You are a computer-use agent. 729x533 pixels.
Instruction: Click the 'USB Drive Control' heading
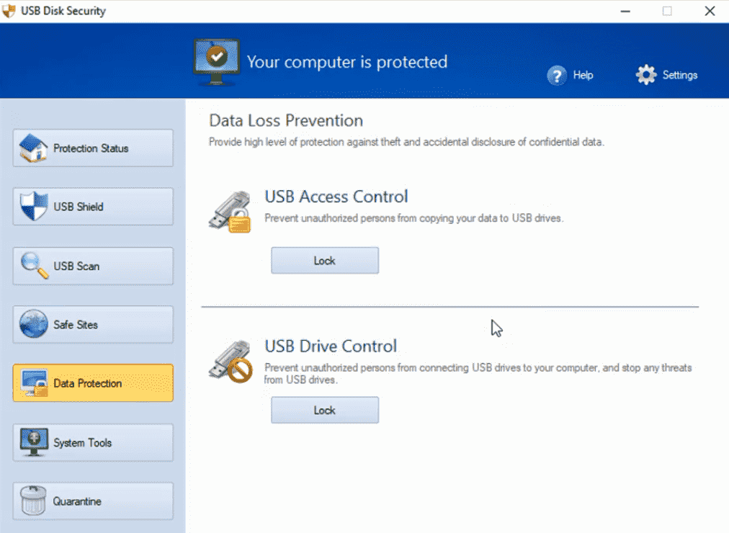[x=331, y=346]
